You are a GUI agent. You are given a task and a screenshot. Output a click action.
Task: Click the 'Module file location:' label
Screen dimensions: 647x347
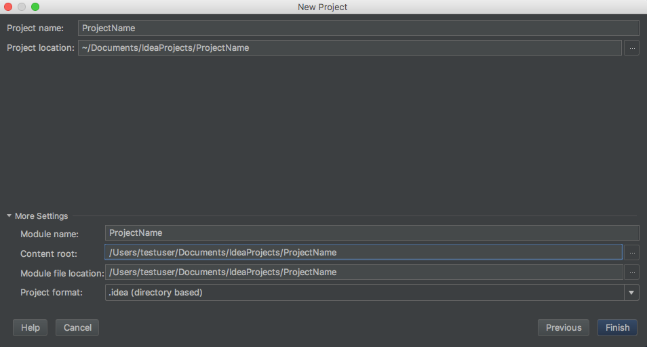tap(62, 273)
